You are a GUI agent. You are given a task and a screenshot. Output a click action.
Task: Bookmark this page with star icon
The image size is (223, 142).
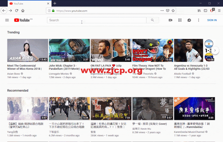point(173,11)
